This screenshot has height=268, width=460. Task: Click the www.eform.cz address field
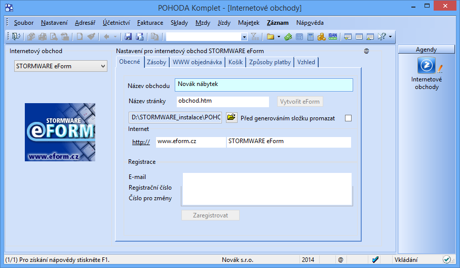(x=190, y=142)
